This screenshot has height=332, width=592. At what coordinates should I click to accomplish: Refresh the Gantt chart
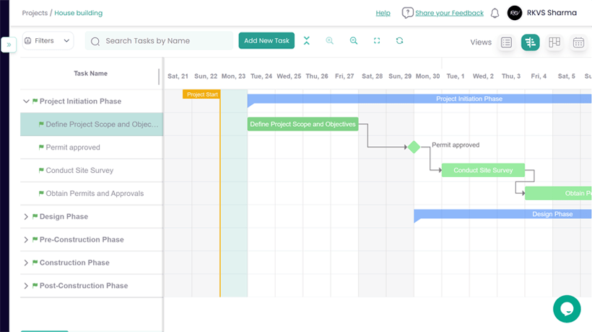click(x=399, y=41)
